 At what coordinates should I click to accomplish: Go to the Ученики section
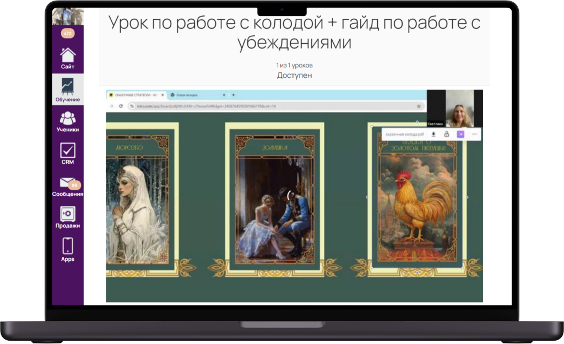(68, 122)
